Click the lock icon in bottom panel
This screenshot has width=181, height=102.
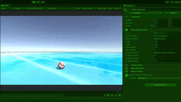tap(118, 92)
